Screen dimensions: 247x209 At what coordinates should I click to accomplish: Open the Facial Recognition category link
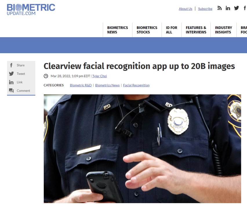point(136,85)
